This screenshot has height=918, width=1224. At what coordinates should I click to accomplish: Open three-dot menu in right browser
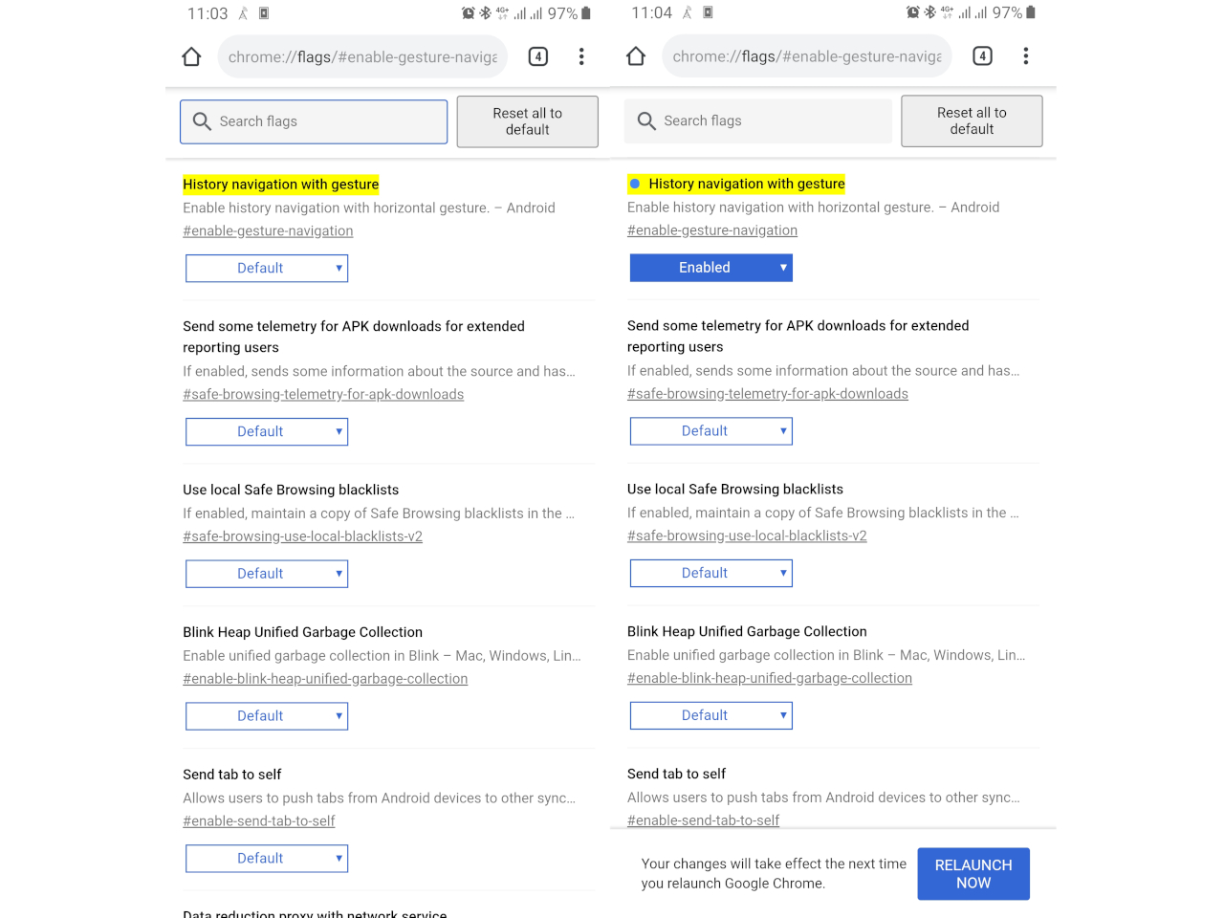[1026, 55]
